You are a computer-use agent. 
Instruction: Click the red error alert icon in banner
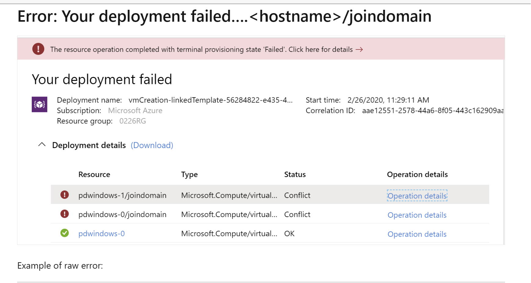pos(38,49)
